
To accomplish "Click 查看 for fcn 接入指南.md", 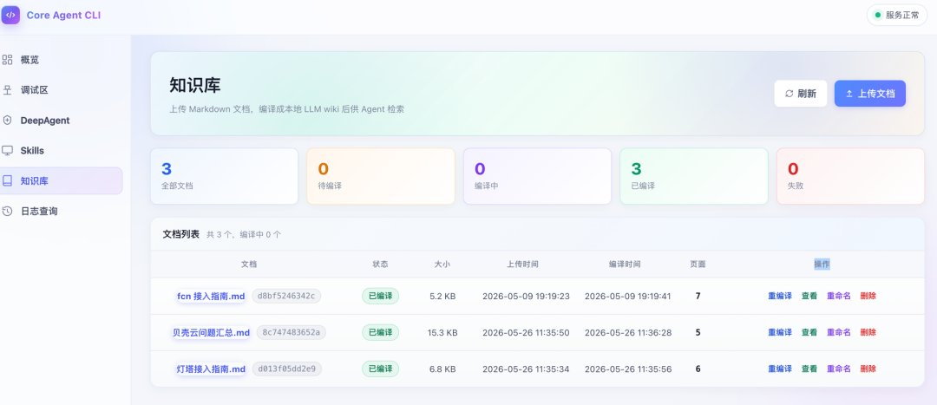I will pos(809,296).
